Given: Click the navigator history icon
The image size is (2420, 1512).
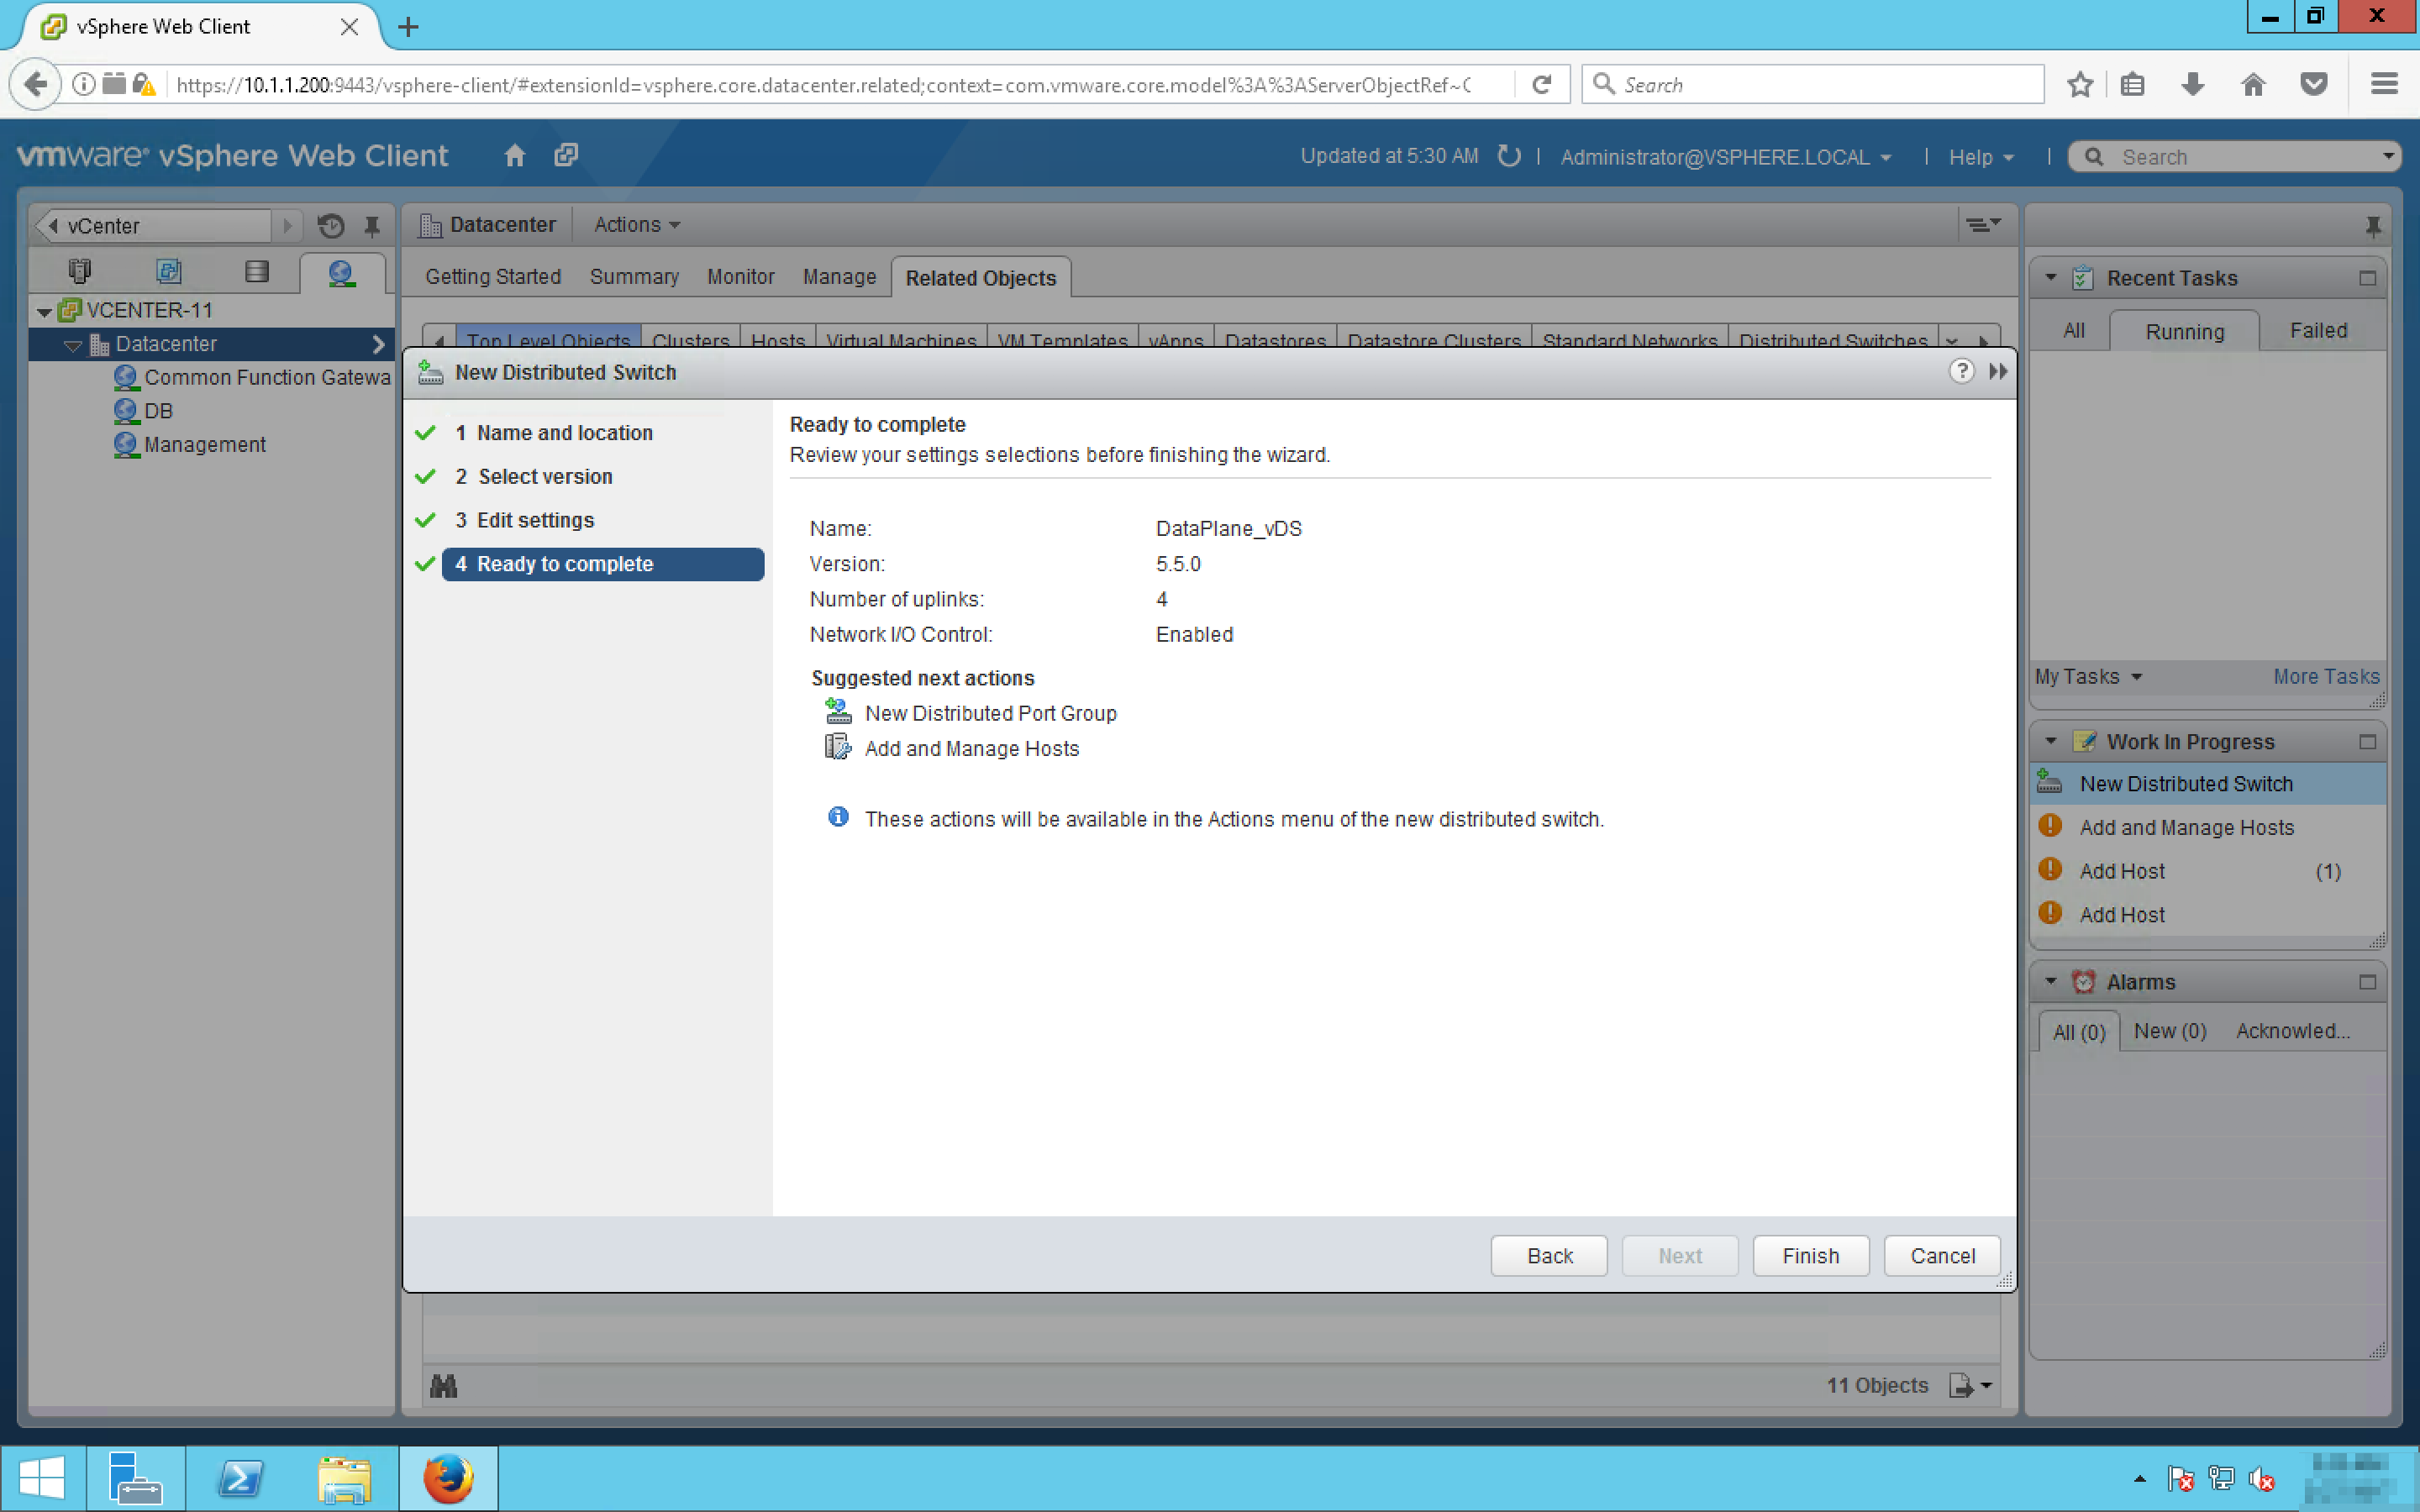Looking at the screenshot, I should tap(331, 226).
